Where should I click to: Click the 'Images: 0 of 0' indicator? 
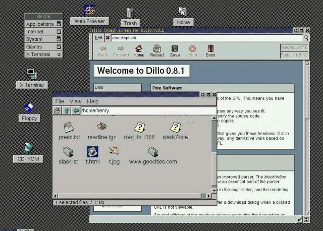[294, 47]
